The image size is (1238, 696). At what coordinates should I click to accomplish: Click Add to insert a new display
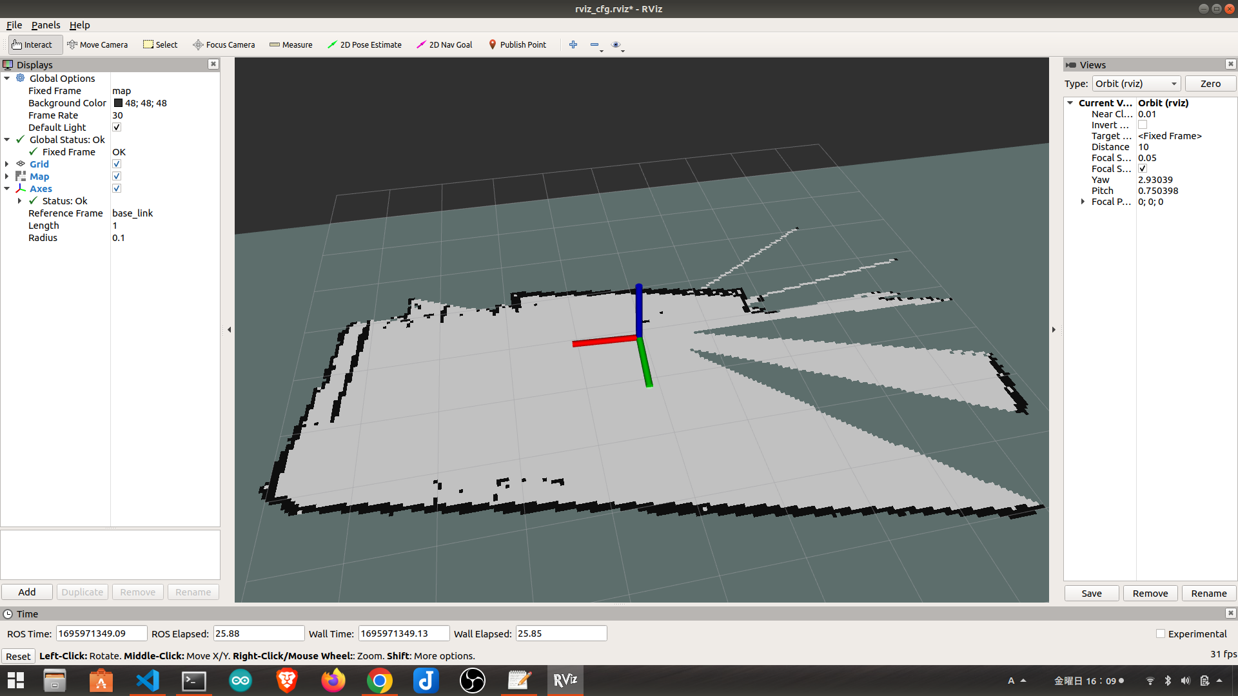(x=26, y=592)
